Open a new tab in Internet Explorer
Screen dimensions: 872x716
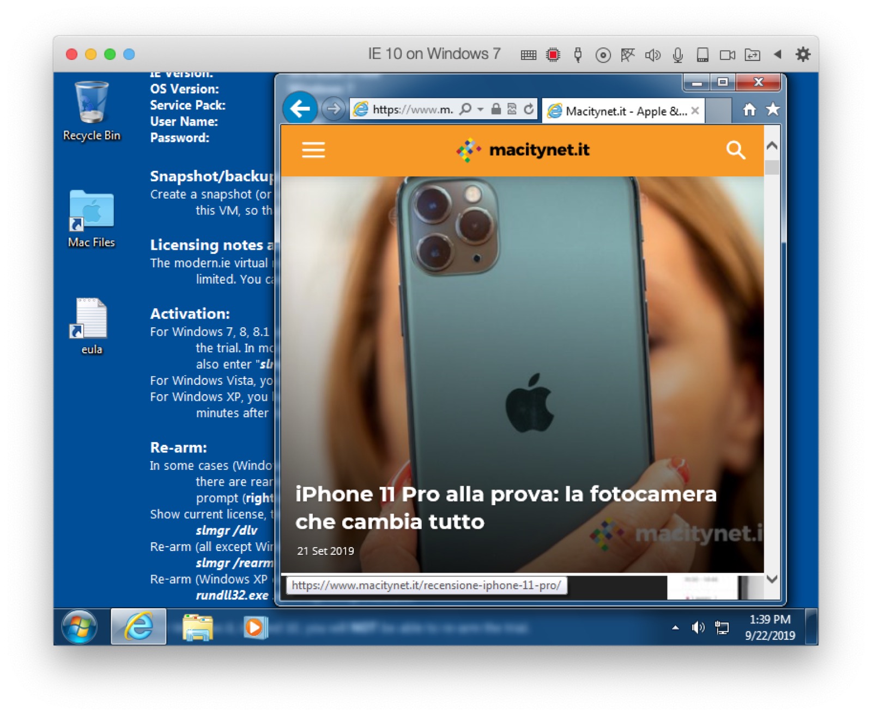click(x=718, y=111)
